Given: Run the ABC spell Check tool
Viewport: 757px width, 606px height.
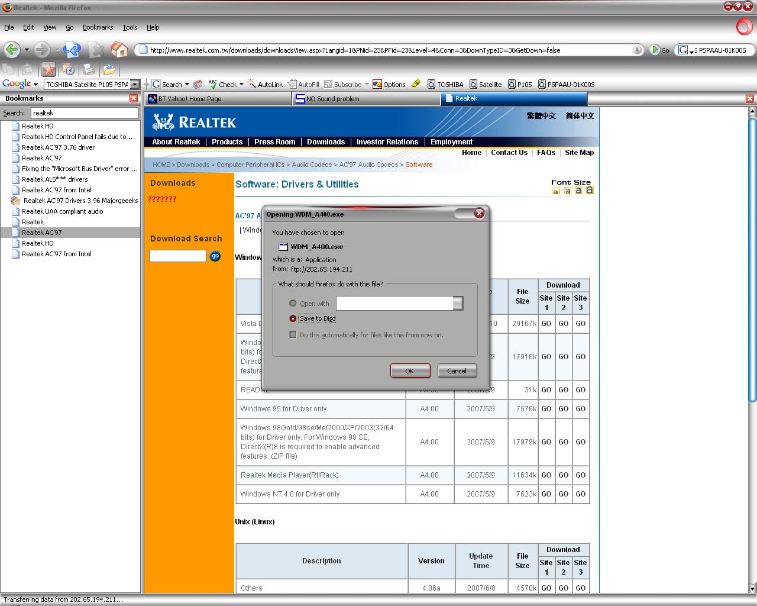Looking at the screenshot, I should click(x=222, y=84).
